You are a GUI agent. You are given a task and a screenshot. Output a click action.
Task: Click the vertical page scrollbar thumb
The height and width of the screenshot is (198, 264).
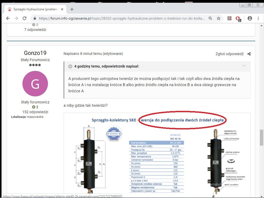261,137
